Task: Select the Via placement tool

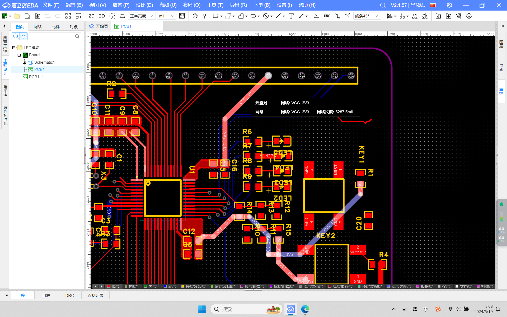Action: point(195,16)
